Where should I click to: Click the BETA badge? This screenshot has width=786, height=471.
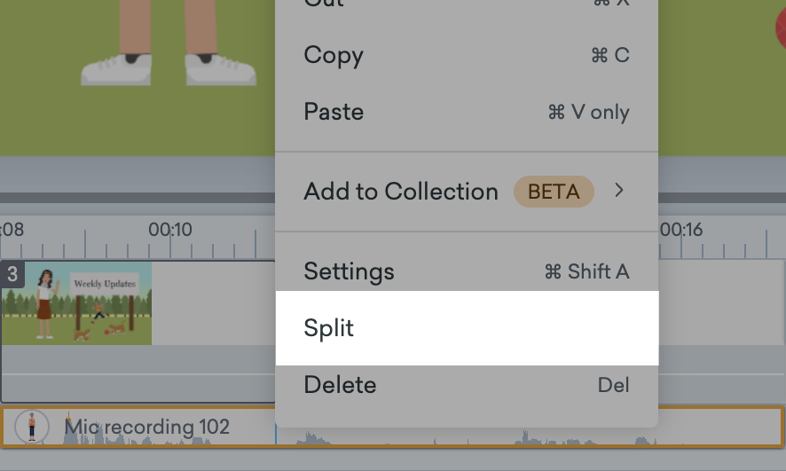tap(554, 192)
